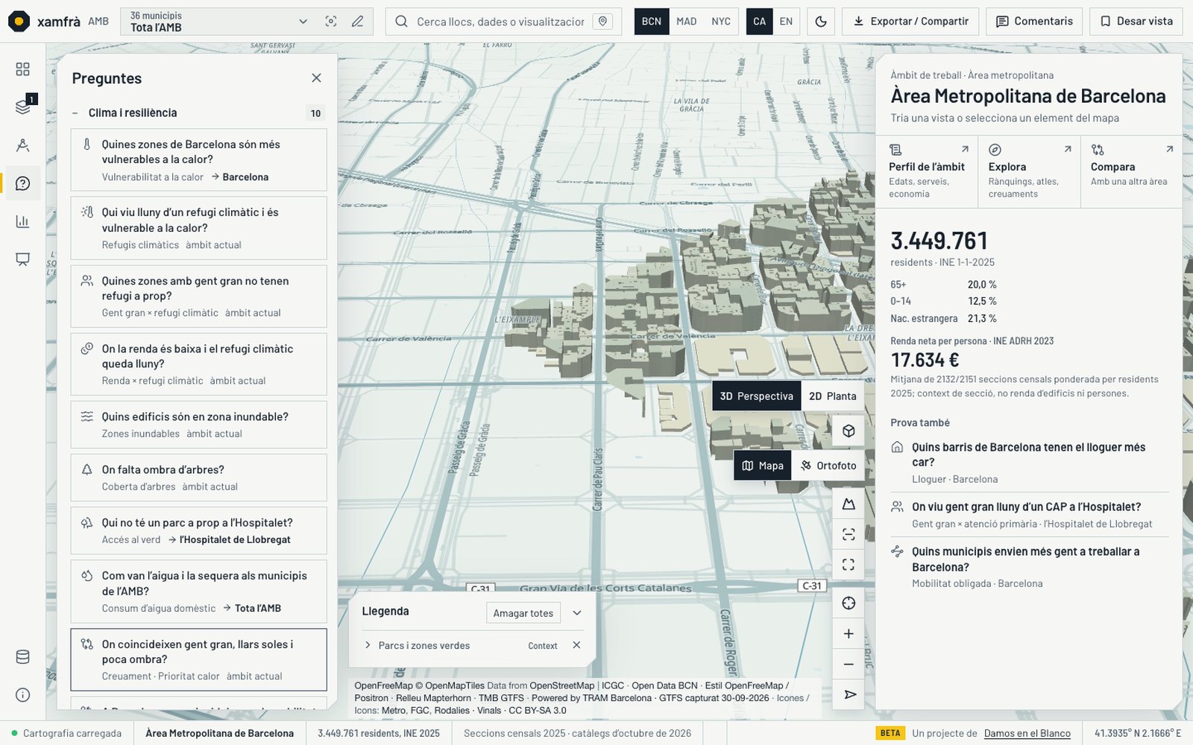Switch to 3D Perspectiva view
The width and height of the screenshot is (1193, 745).
(756, 396)
